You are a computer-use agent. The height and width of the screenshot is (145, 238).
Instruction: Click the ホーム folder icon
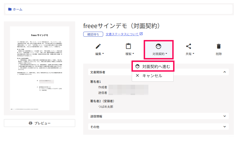coord(10,9)
